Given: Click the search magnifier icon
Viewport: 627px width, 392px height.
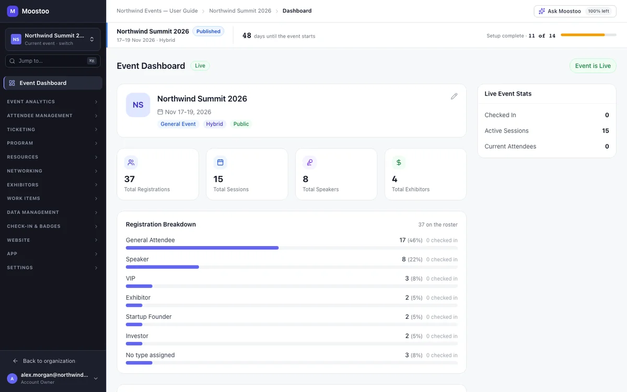Looking at the screenshot, I should coord(13,61).
